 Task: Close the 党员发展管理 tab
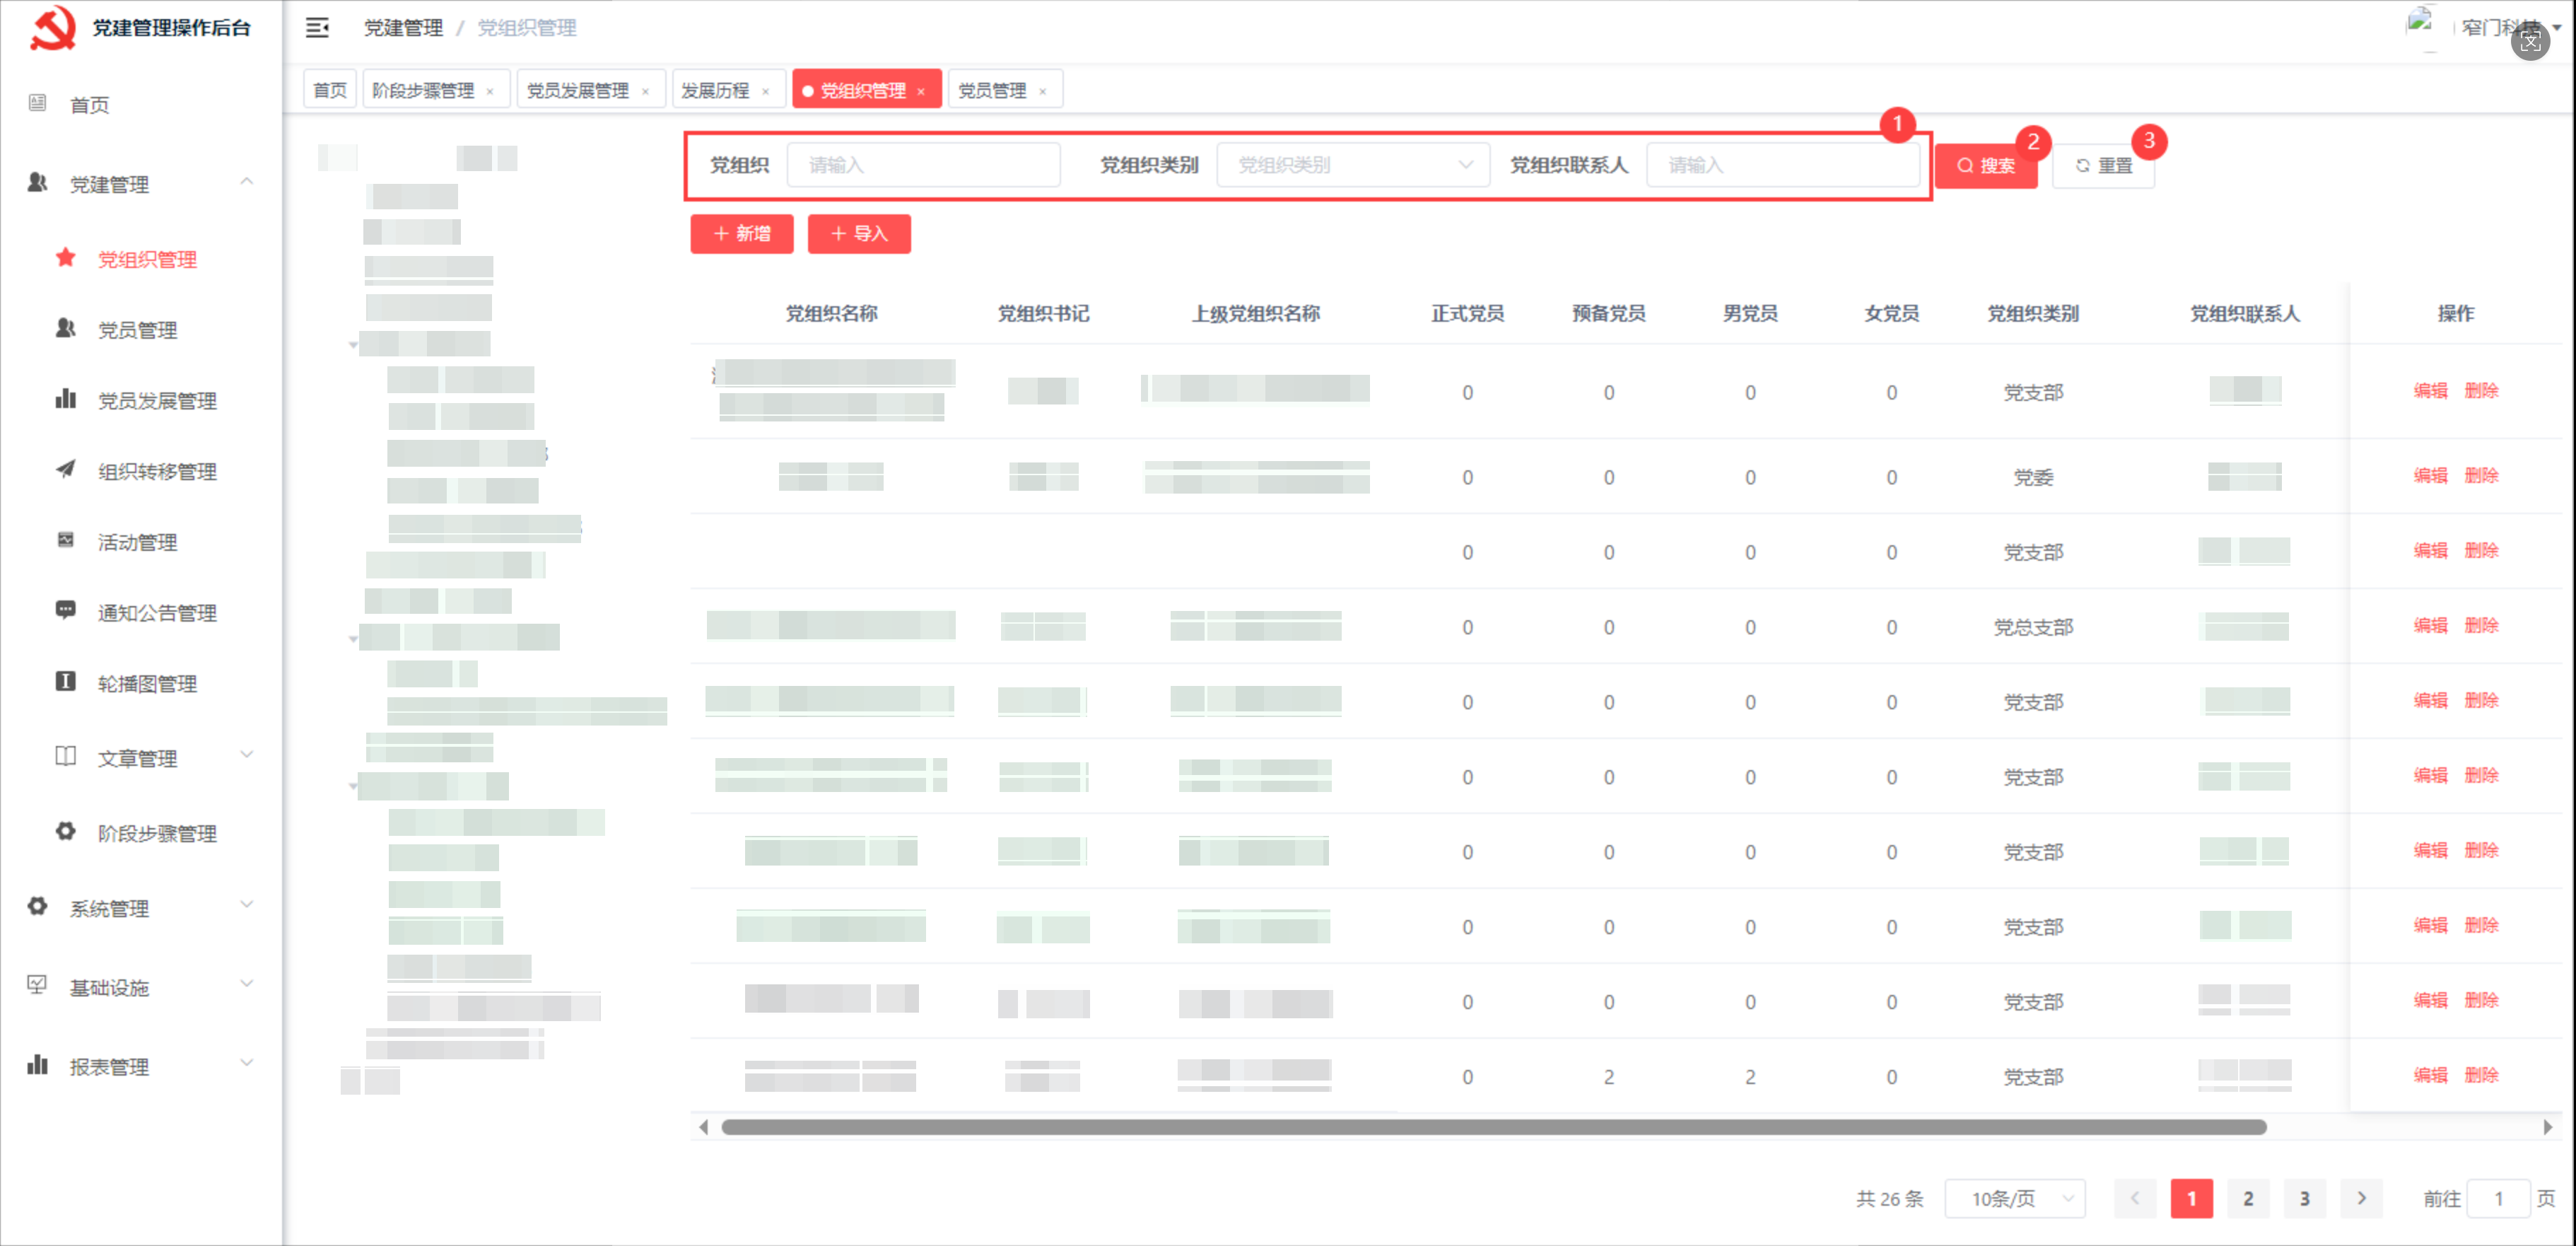646,91
